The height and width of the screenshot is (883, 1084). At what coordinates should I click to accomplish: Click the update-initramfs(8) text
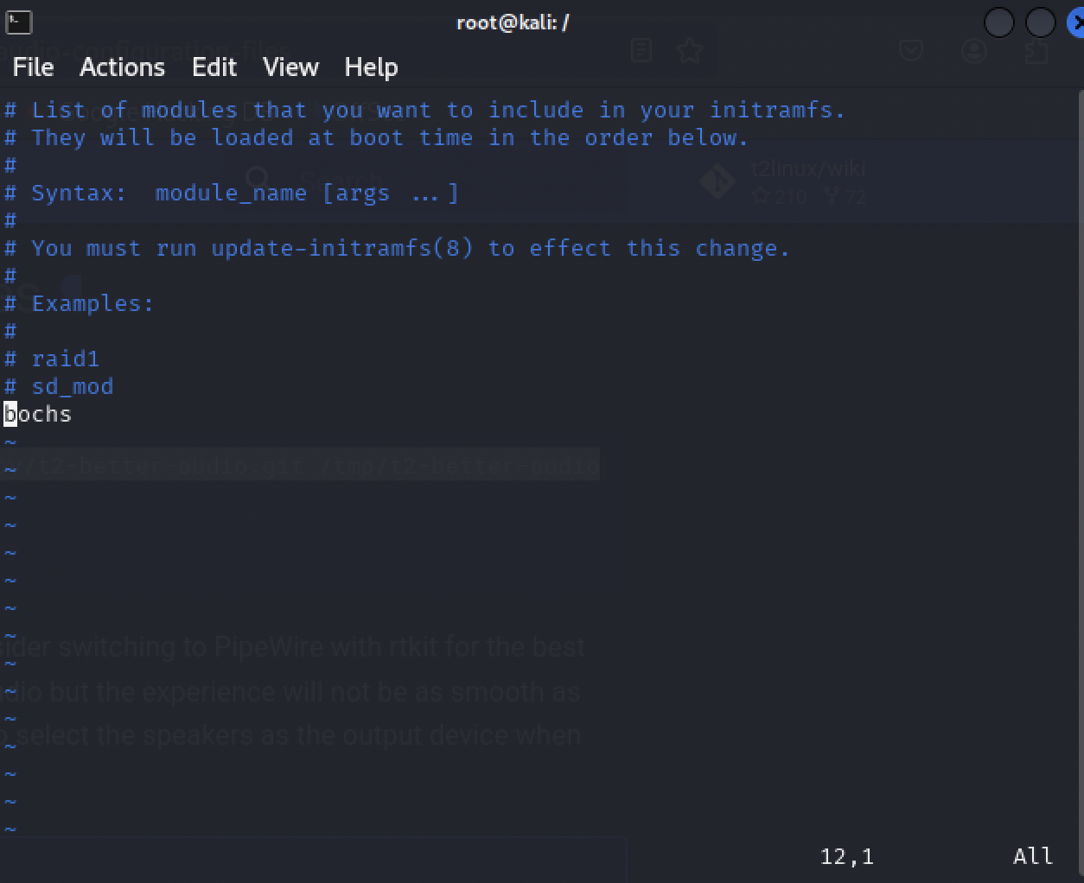pos(342,249)
